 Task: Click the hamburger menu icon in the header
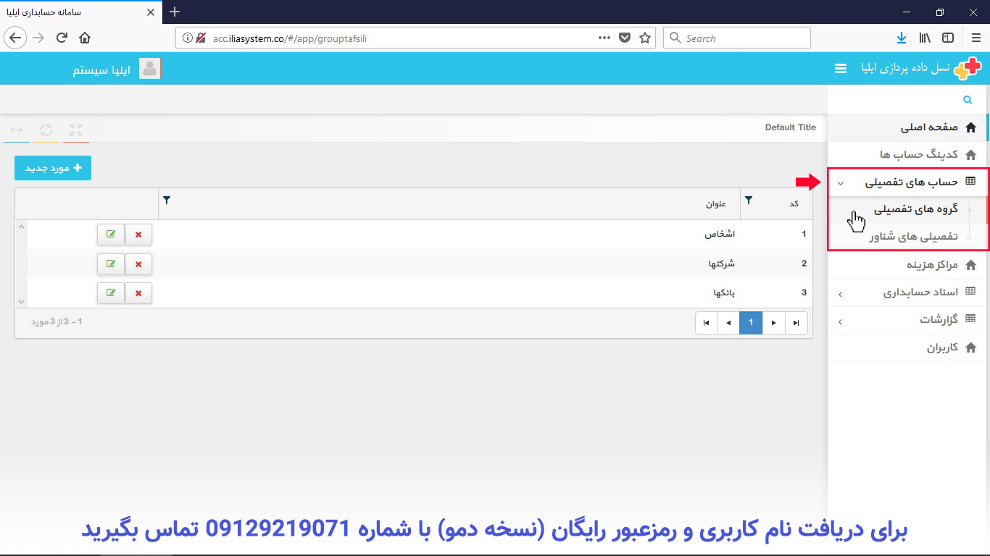[840, 68]
